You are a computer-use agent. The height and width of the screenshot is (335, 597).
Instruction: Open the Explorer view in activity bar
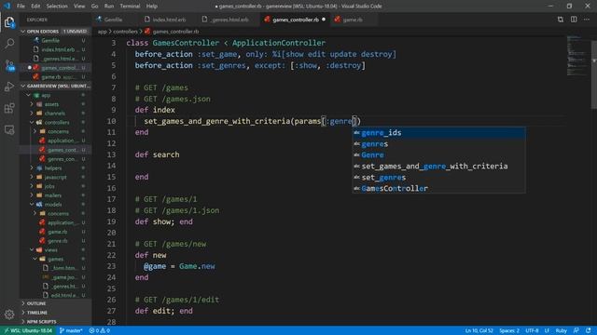[9, 22]
